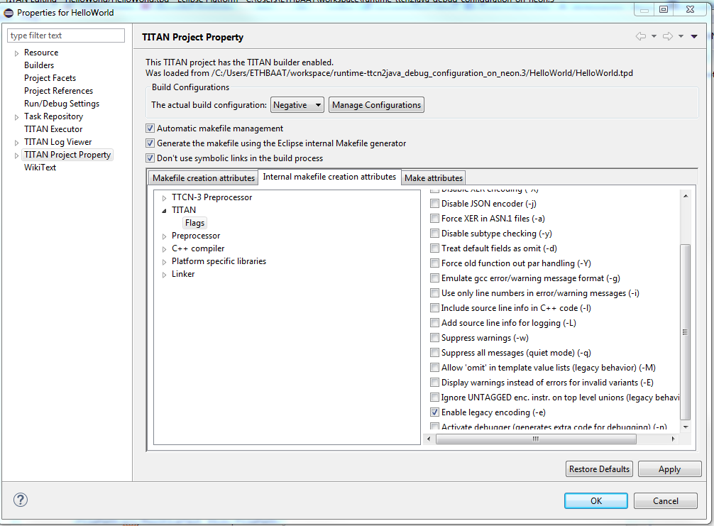Image resolution: width=714 pixels, height=526 pixels.
Task: Confirm with the OK button
Action: tap(596, 500)
